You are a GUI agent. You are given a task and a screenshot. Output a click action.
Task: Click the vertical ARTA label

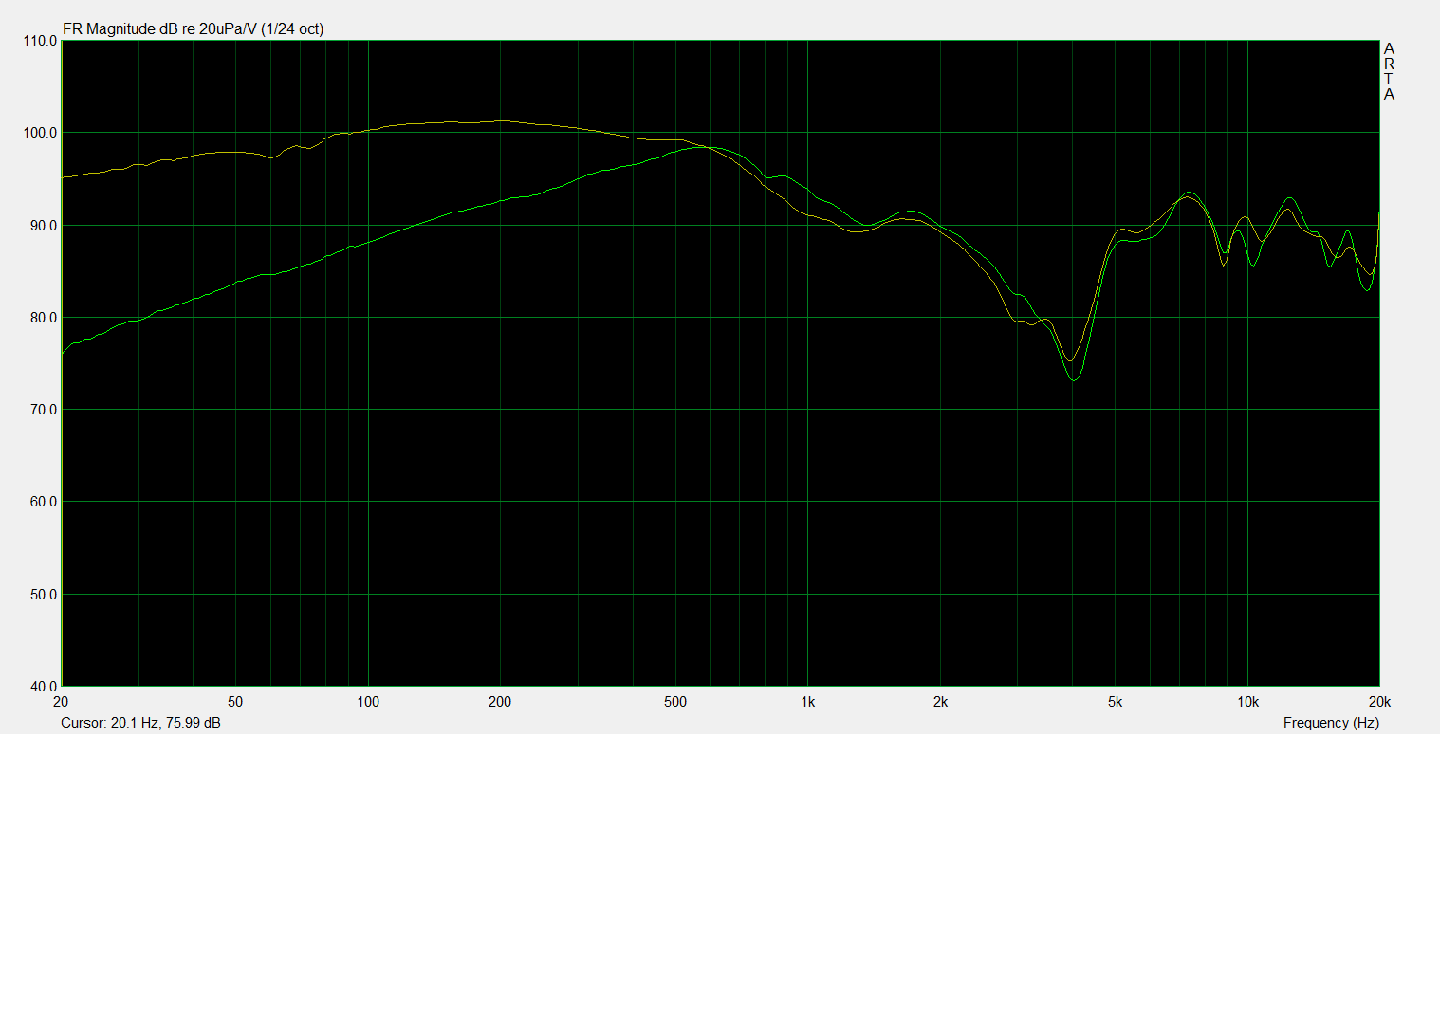coord(1389,71)
